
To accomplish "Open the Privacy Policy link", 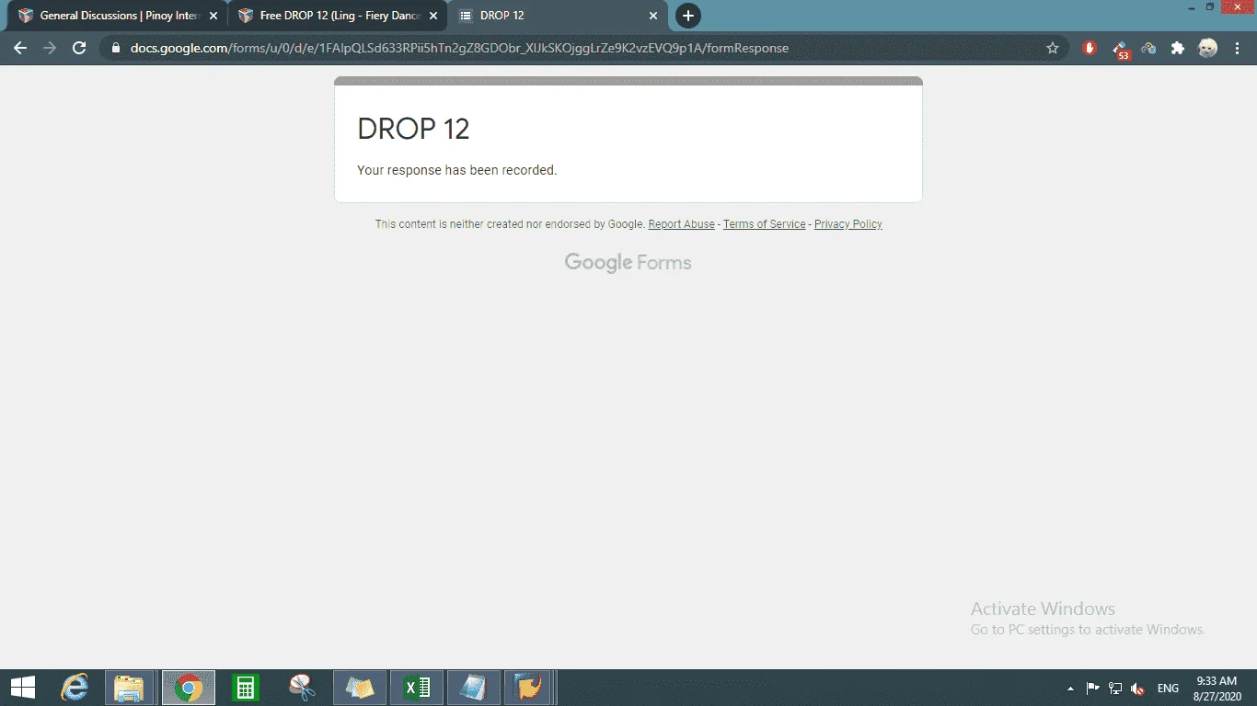I will click(848, 224).
